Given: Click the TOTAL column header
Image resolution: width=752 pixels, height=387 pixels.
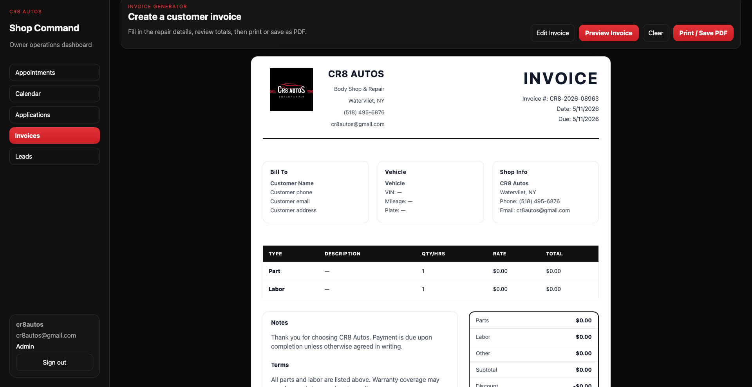Looking at the screenshot, I should [554, 254].
